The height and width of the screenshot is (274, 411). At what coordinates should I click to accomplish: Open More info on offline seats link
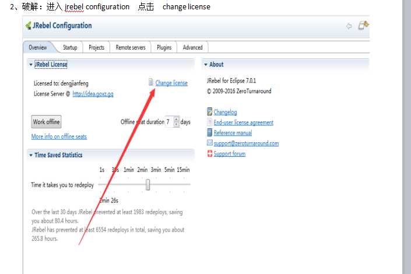tap(59, 136)
